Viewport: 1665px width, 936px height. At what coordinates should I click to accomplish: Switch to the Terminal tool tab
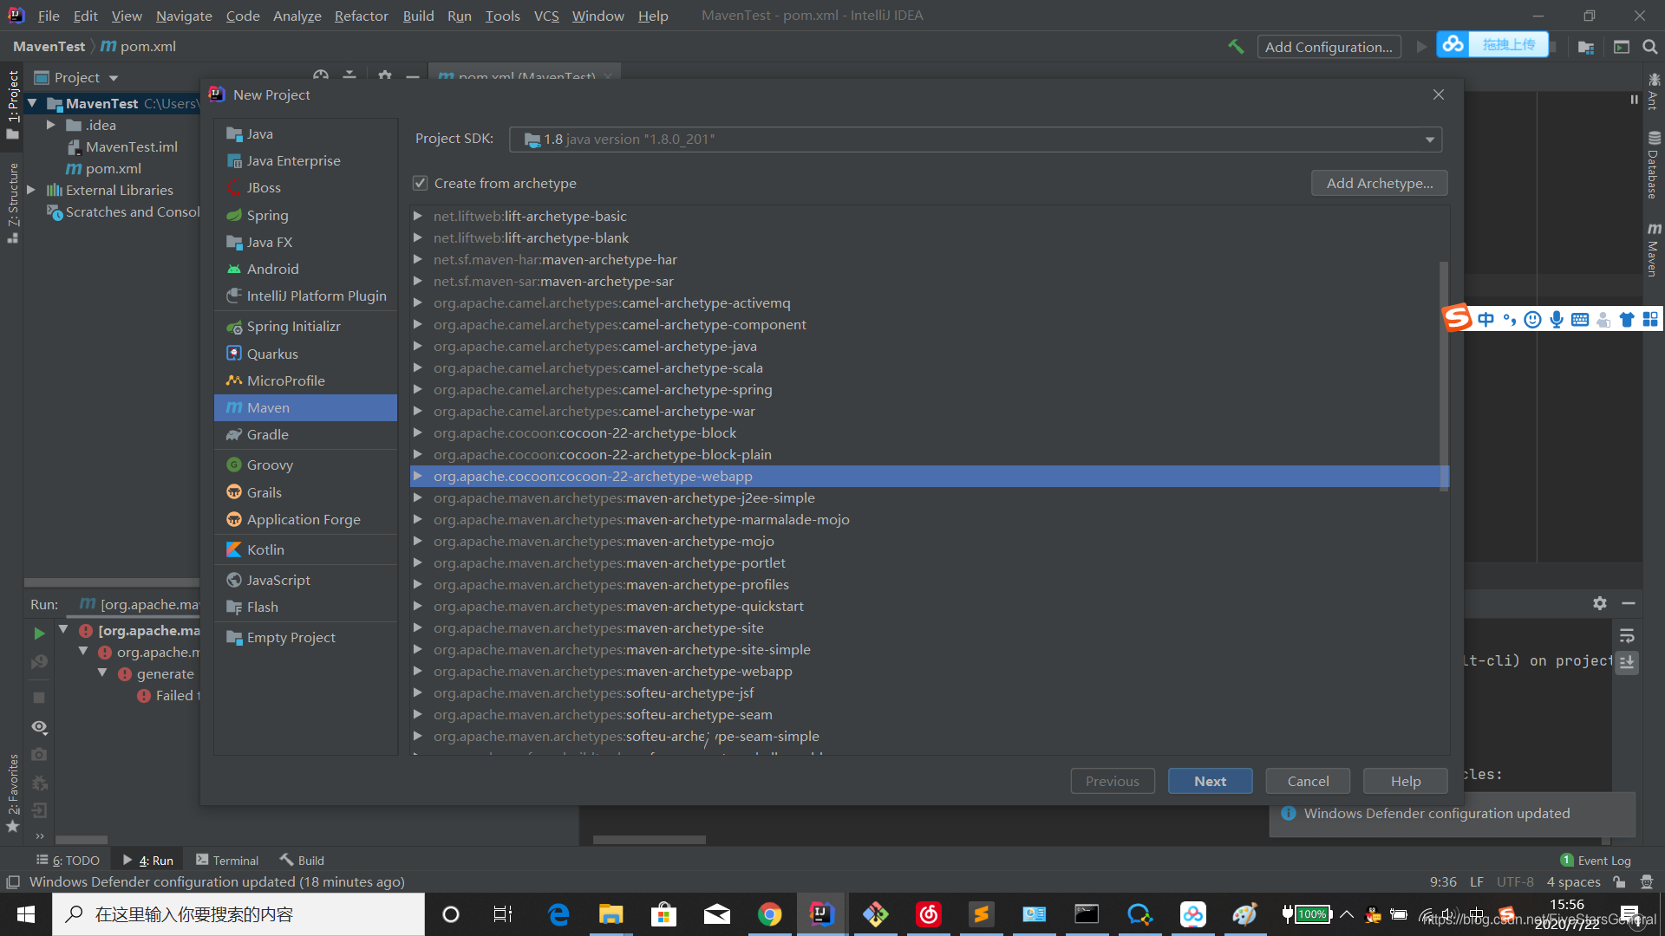click(x=227, y=861)
